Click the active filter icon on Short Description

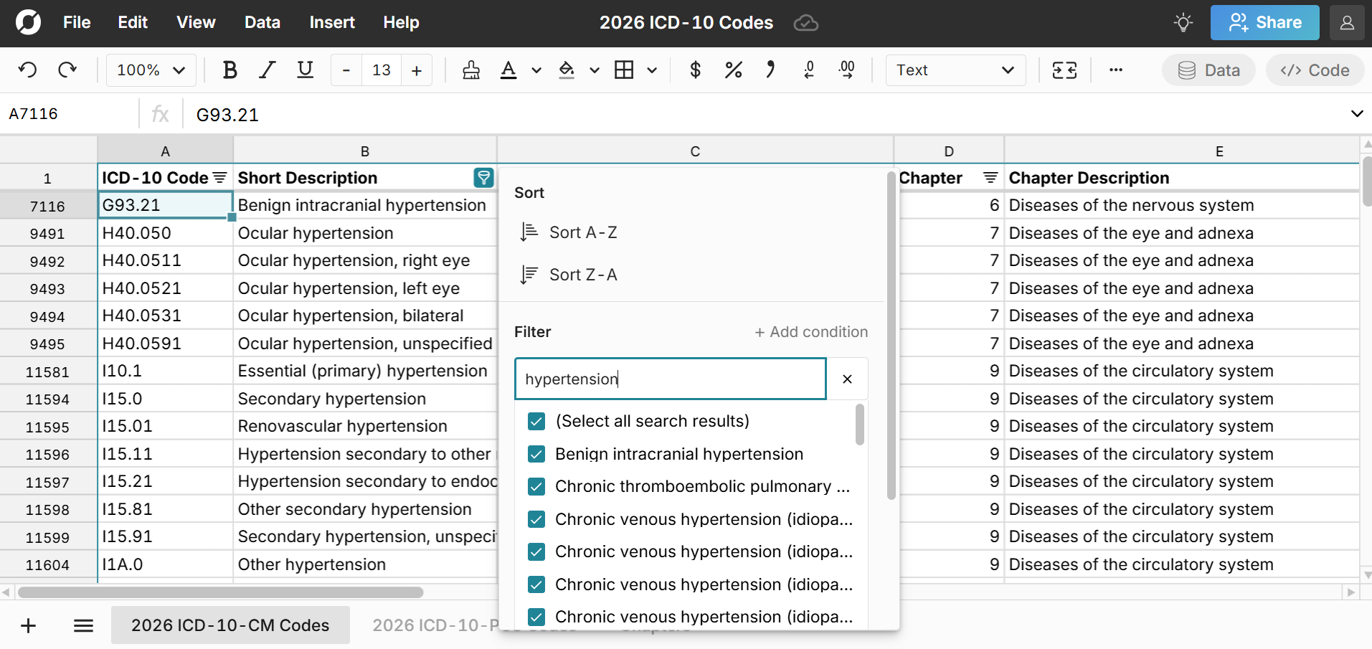(483, 178)
